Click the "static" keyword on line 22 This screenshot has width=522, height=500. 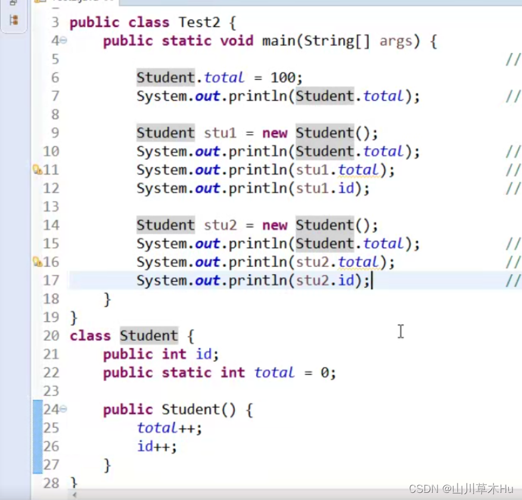(x=187, y=373)
